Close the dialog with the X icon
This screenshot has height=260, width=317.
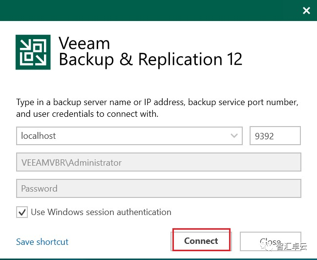(x=306, y=10)
